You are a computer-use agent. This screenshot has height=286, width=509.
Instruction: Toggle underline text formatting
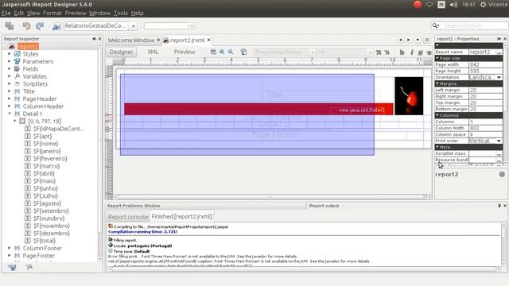[421, 52]
